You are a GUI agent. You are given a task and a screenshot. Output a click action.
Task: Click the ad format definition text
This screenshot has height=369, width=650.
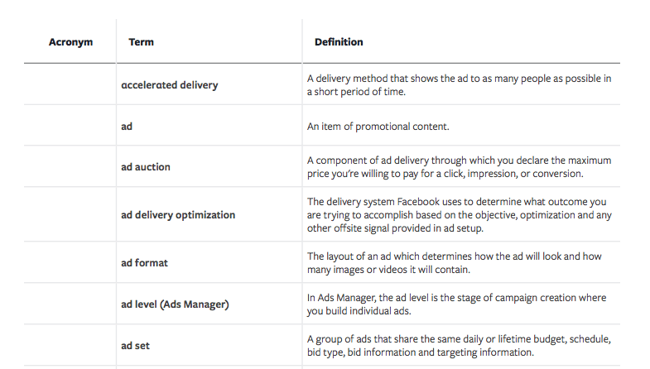458,263
